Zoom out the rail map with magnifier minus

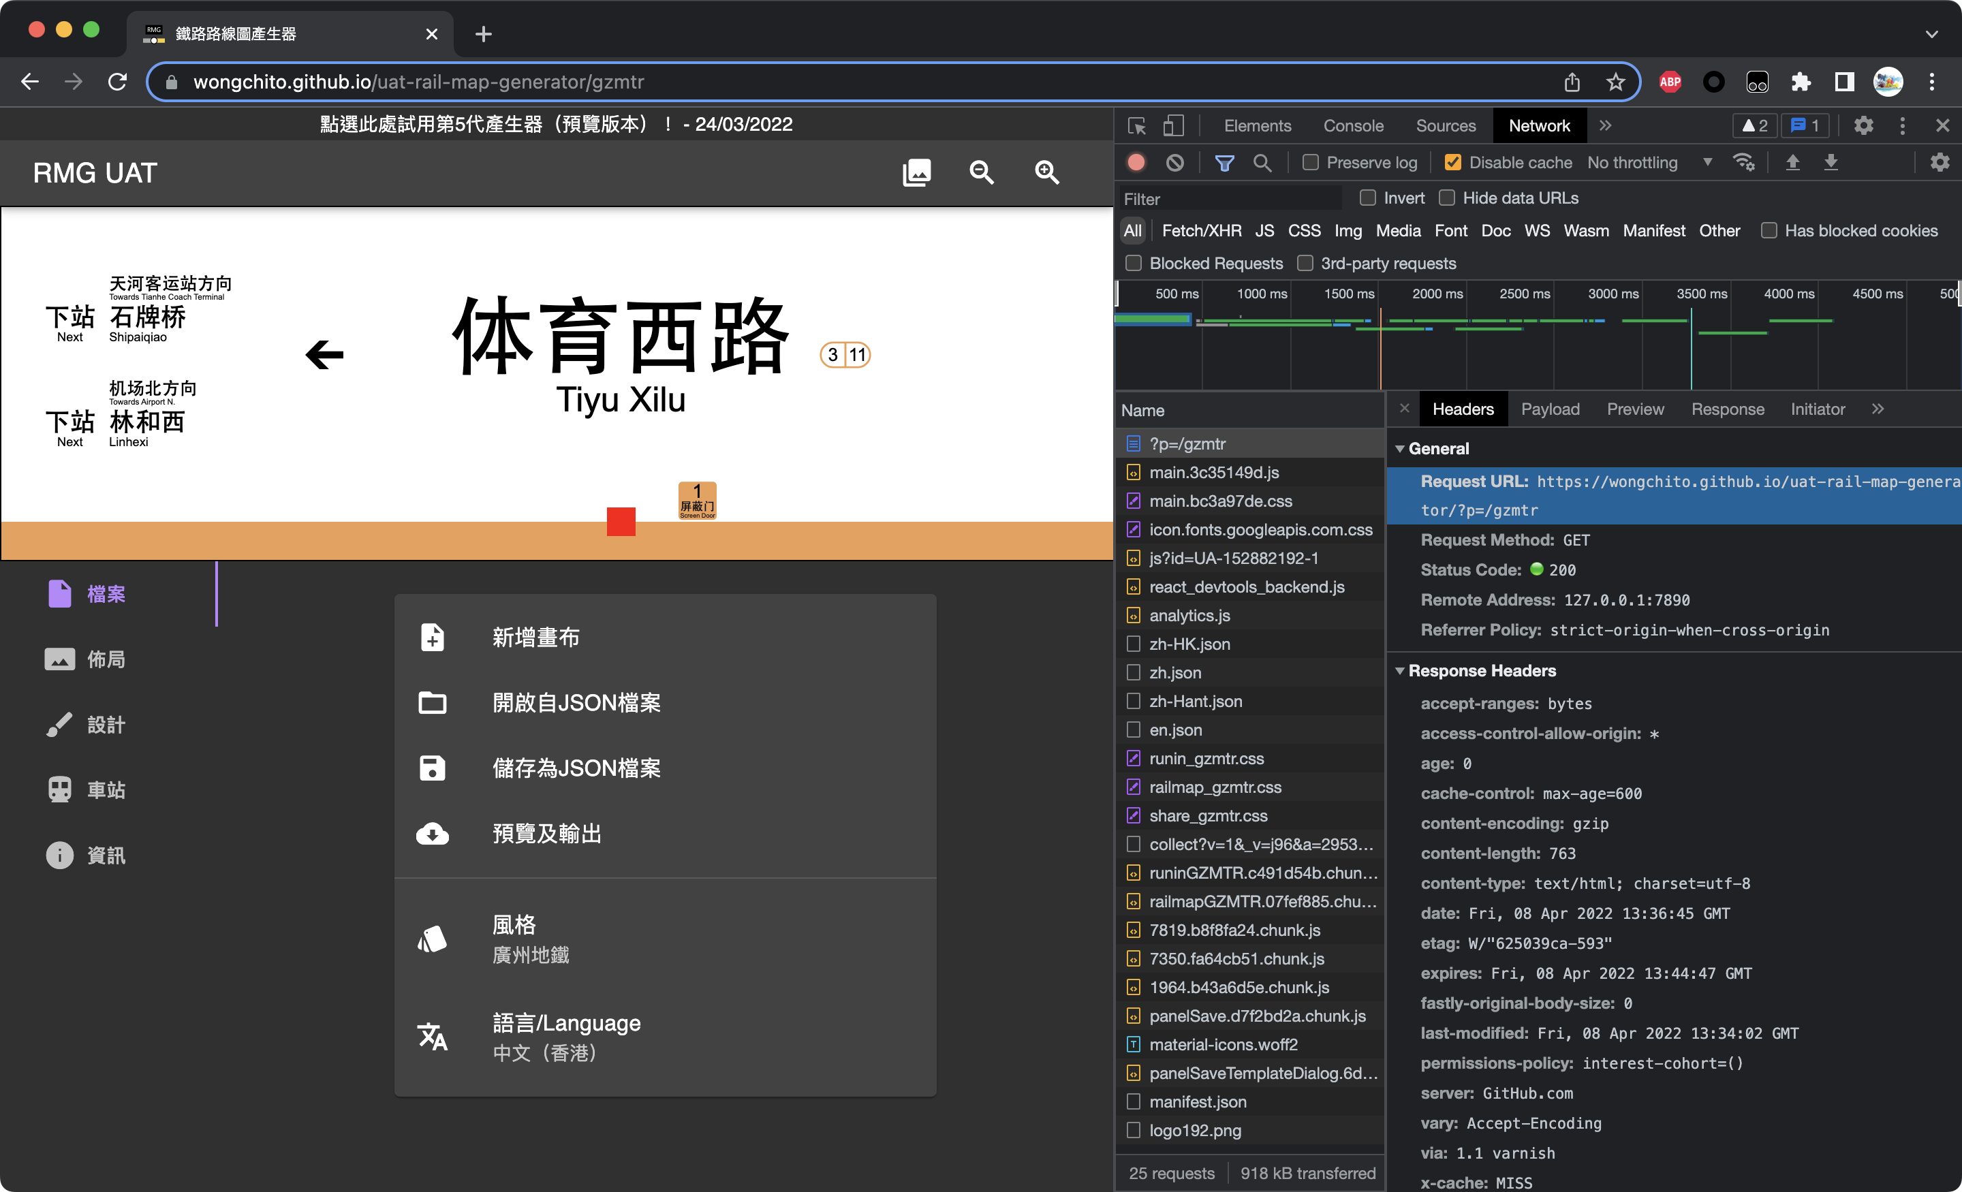[982, 172]
